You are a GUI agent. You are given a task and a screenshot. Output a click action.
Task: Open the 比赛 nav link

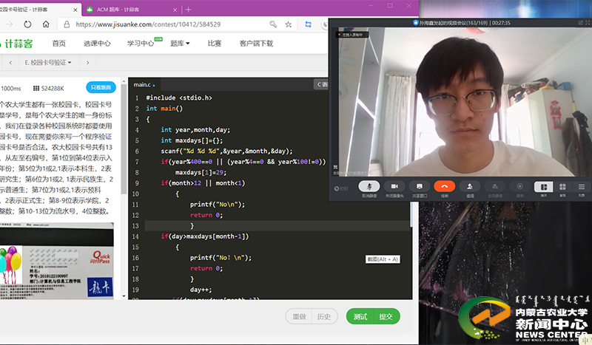click(x=215, y=44)
